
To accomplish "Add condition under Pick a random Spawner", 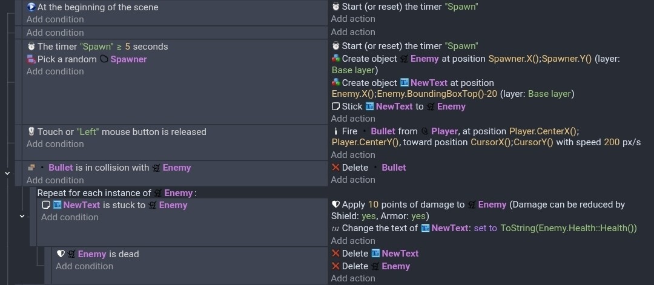I will pos(55,71).
